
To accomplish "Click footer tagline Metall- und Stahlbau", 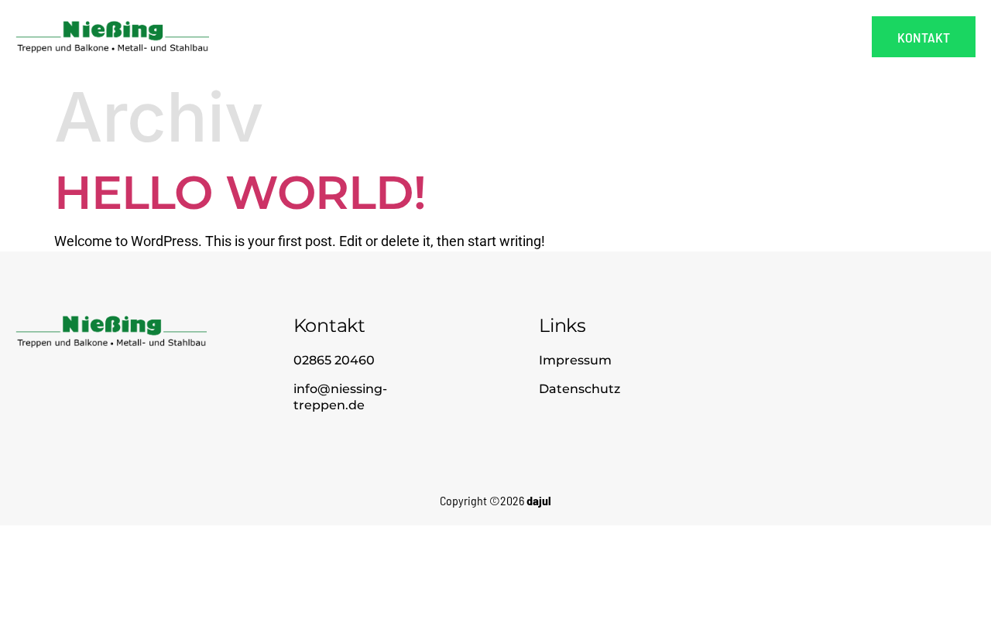I will click(161, 343).
